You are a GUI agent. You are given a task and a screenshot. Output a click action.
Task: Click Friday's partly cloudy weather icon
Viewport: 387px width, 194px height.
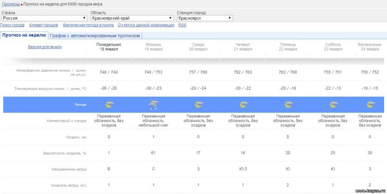289,105
